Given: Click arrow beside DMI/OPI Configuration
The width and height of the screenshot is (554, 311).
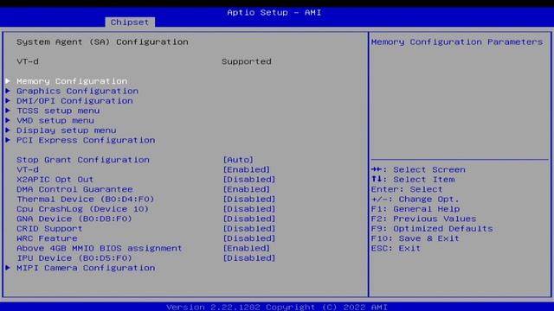Looking at the screenshot, I should point(8,101).
